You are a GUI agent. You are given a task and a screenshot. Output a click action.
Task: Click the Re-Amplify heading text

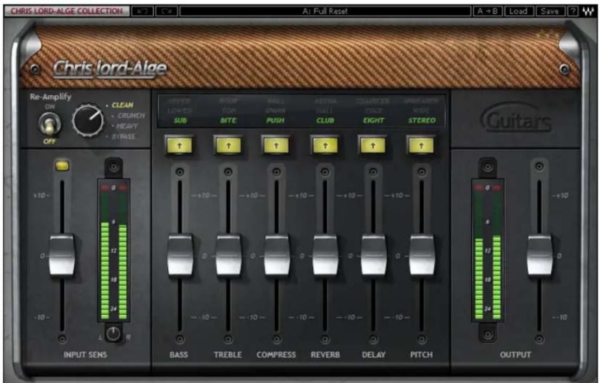tap(50, 97)
